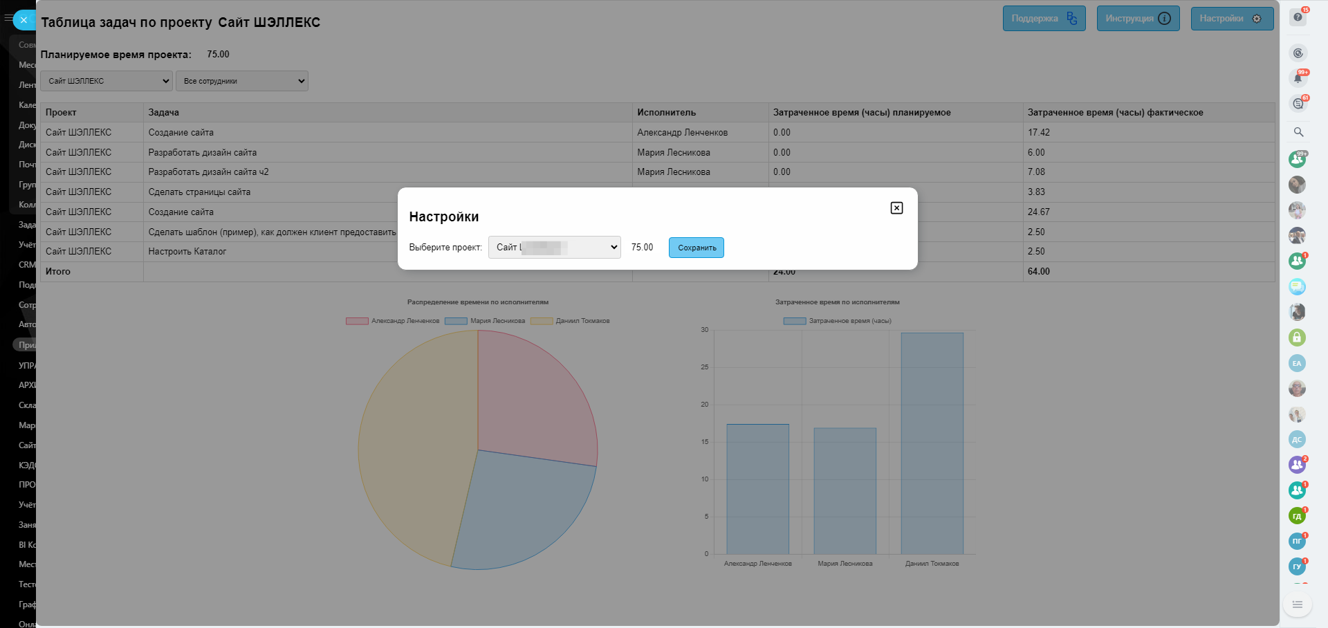Open project dropdown in Настройки dialog
The height and width of the screenshot is (628, 1328).
click(x=554, y=248)
